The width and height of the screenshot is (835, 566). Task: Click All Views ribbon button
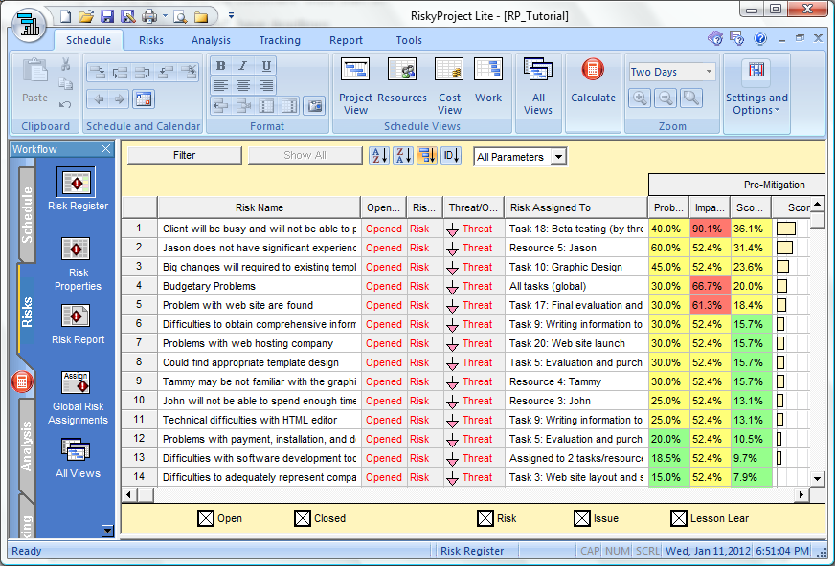coord(538,86)
